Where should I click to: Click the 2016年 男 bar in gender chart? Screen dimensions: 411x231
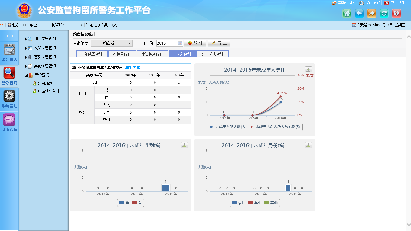point(166,188)
